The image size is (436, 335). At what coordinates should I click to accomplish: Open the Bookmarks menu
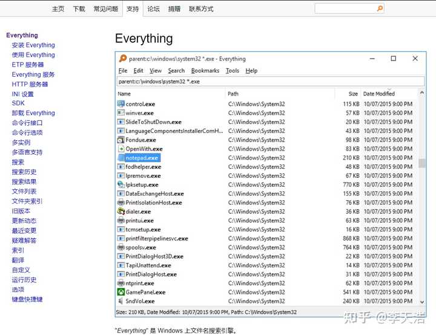205,71
